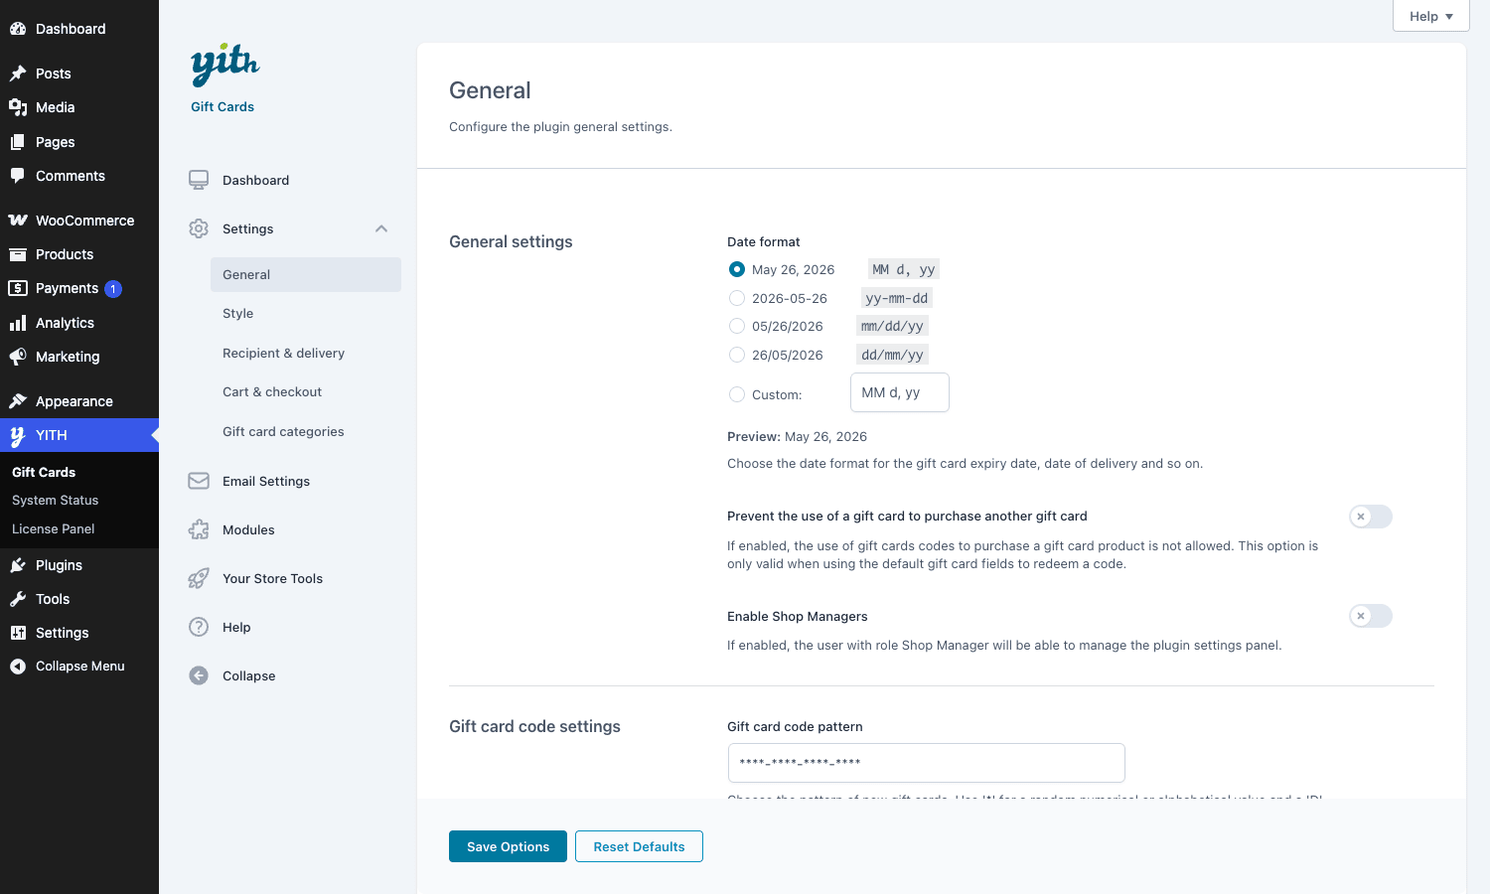1490x894 pixels.
Task: Click the Gift card code pattern input field
Action: (x=926, y=763)
